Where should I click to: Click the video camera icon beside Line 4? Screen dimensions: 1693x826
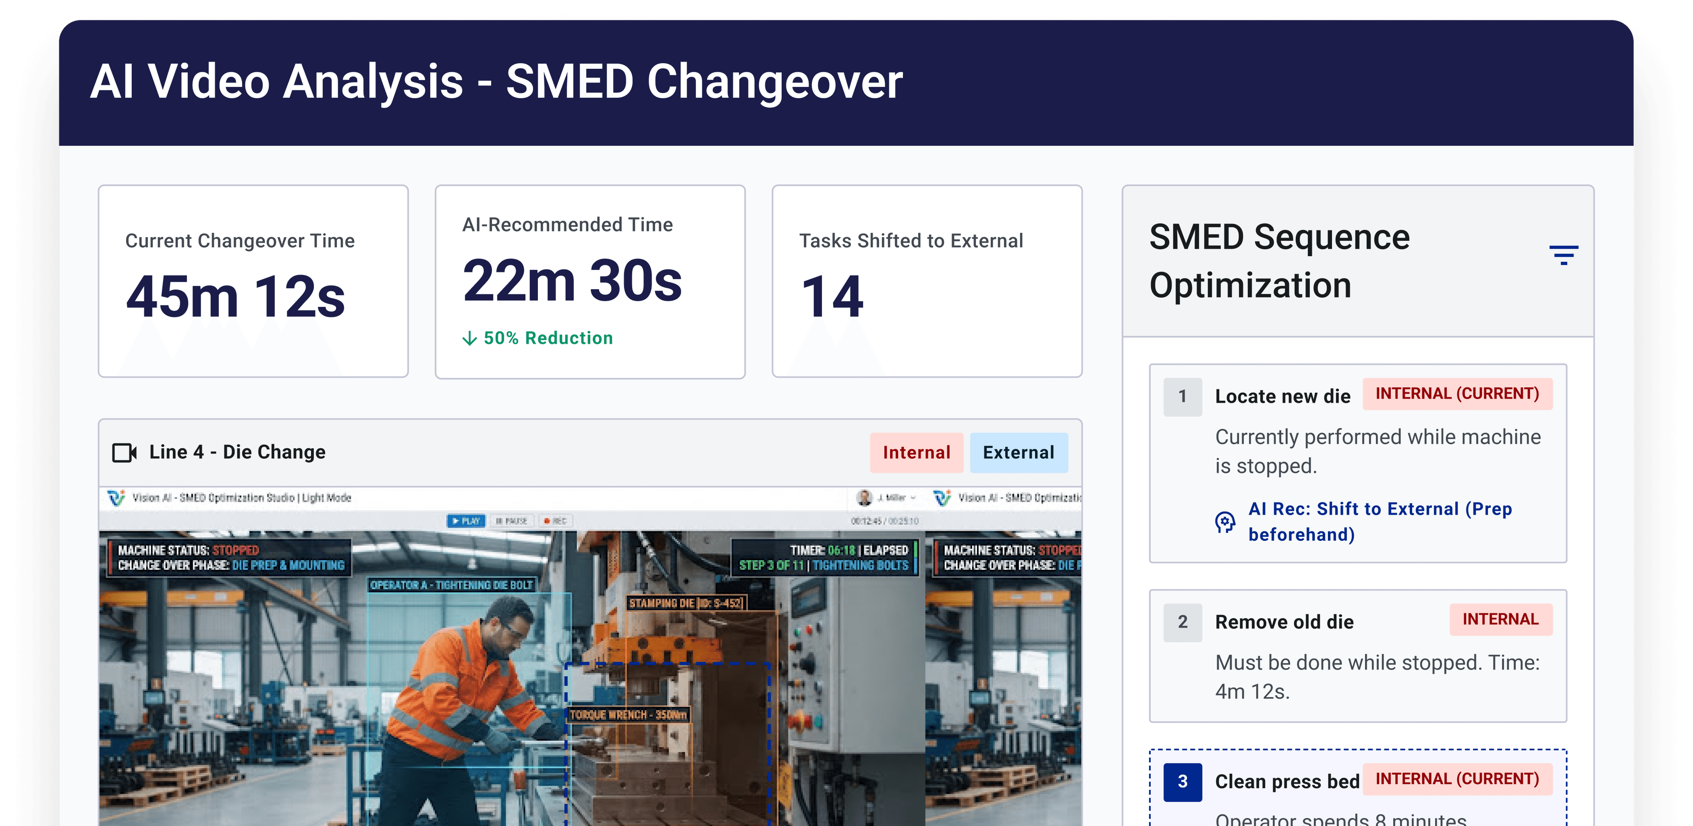(x=124, y=453)
